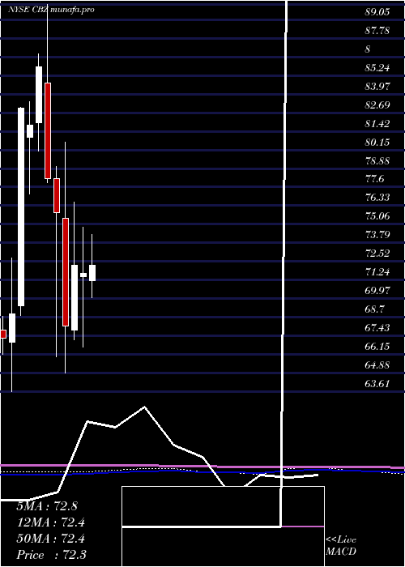
Task: Select the red candlestick starting near 83.97
Action: [48, 130]
